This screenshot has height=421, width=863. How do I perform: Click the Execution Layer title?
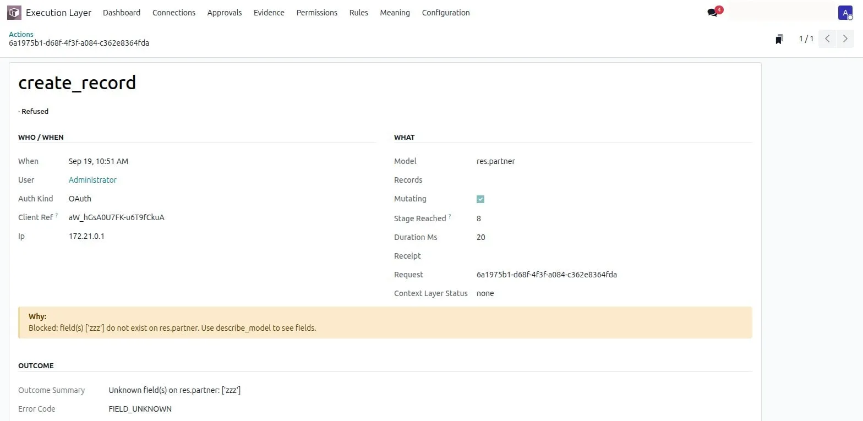click(59, 13)
